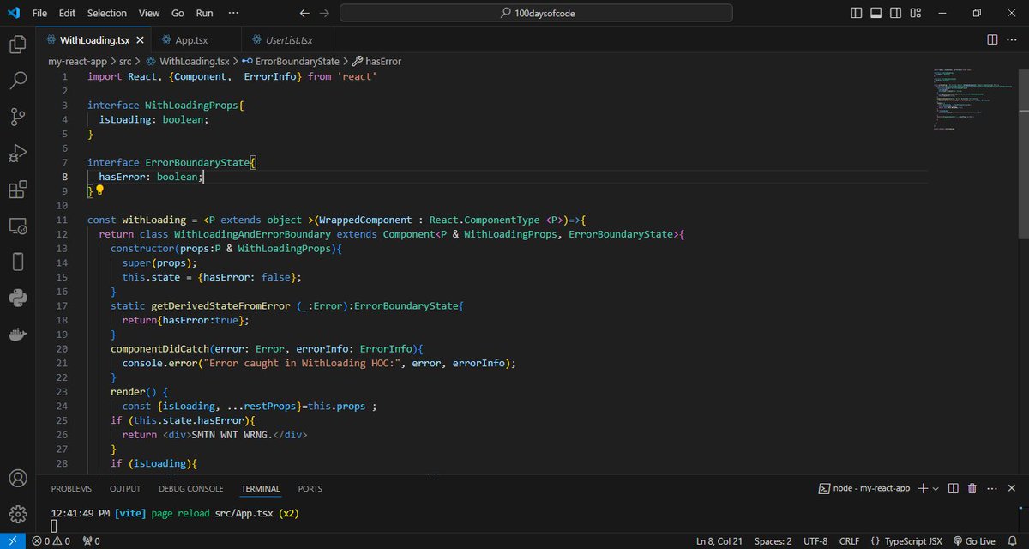Select the WithLoading.tsx tab
The image size is (1029, 549).
coord(93,39)
